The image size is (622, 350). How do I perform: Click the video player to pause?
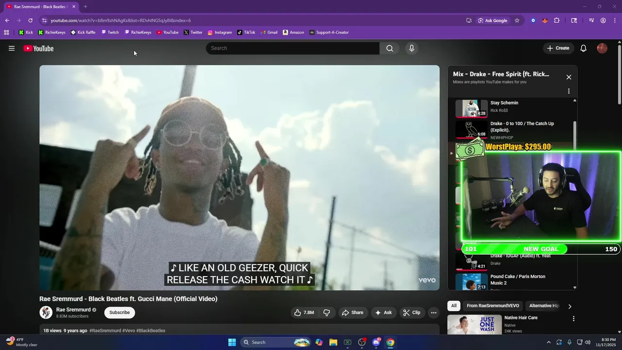click(240, 178)
